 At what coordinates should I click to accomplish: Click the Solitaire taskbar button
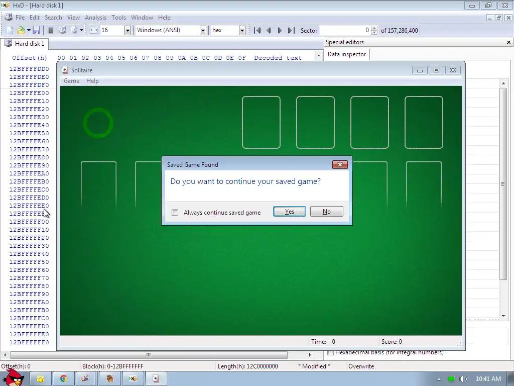(156, 379)
